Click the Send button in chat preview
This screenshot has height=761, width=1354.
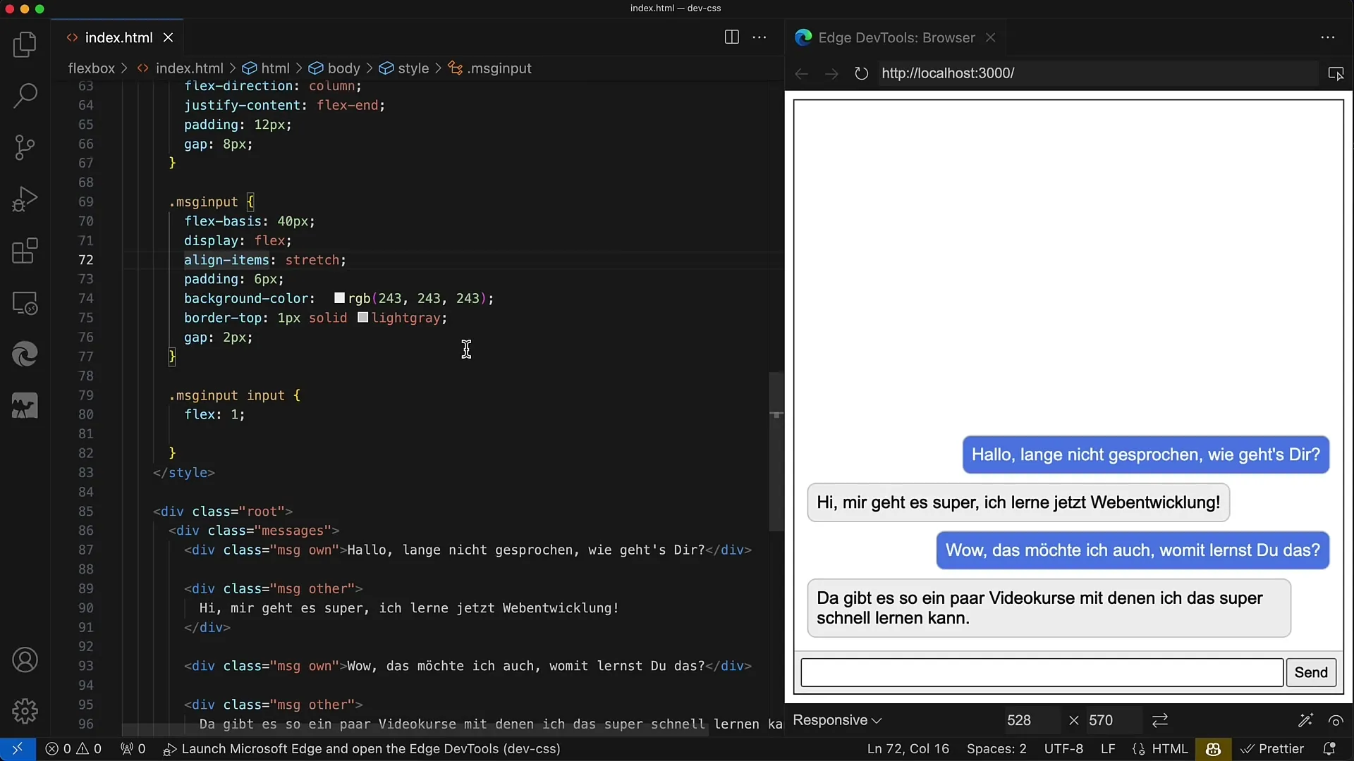[x=1311, y=672]
